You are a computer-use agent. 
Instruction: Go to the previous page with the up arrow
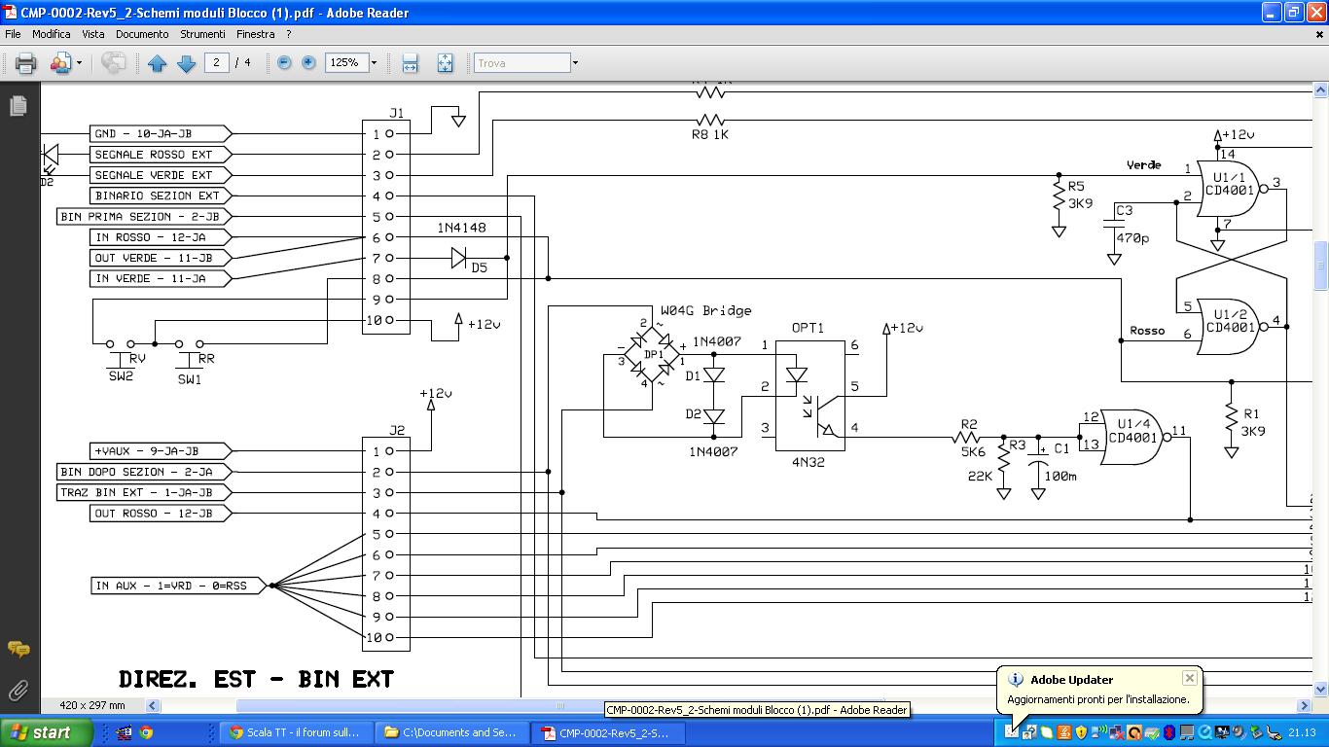click(x=157, y=63)
